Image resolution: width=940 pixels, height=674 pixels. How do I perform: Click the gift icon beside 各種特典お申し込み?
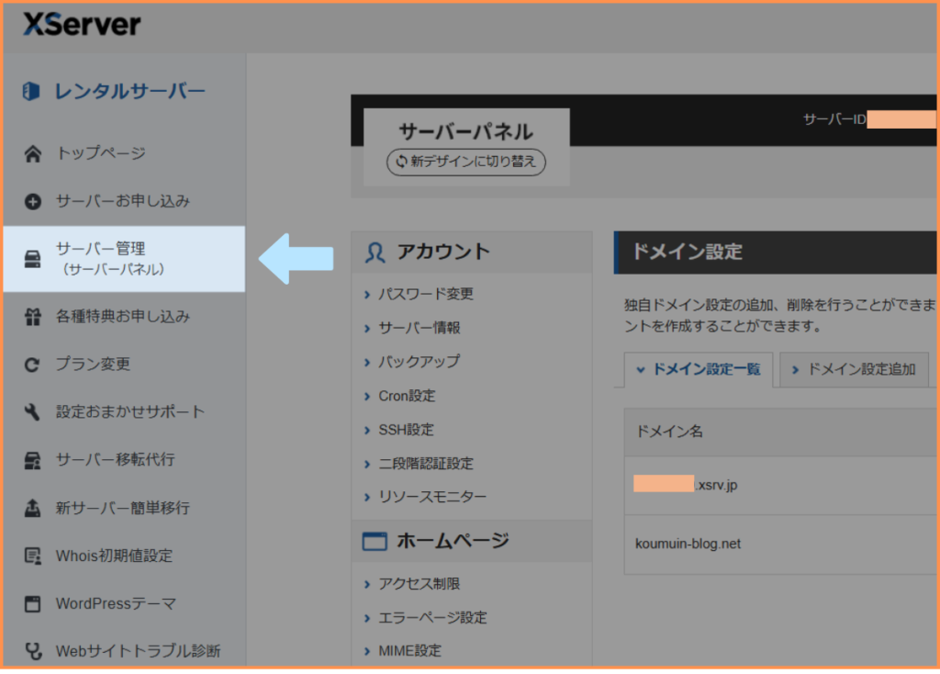point(33,317)
